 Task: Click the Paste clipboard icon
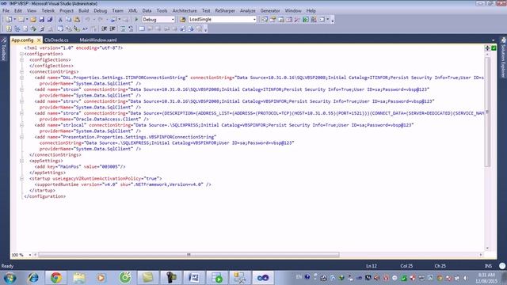point(77,19)
